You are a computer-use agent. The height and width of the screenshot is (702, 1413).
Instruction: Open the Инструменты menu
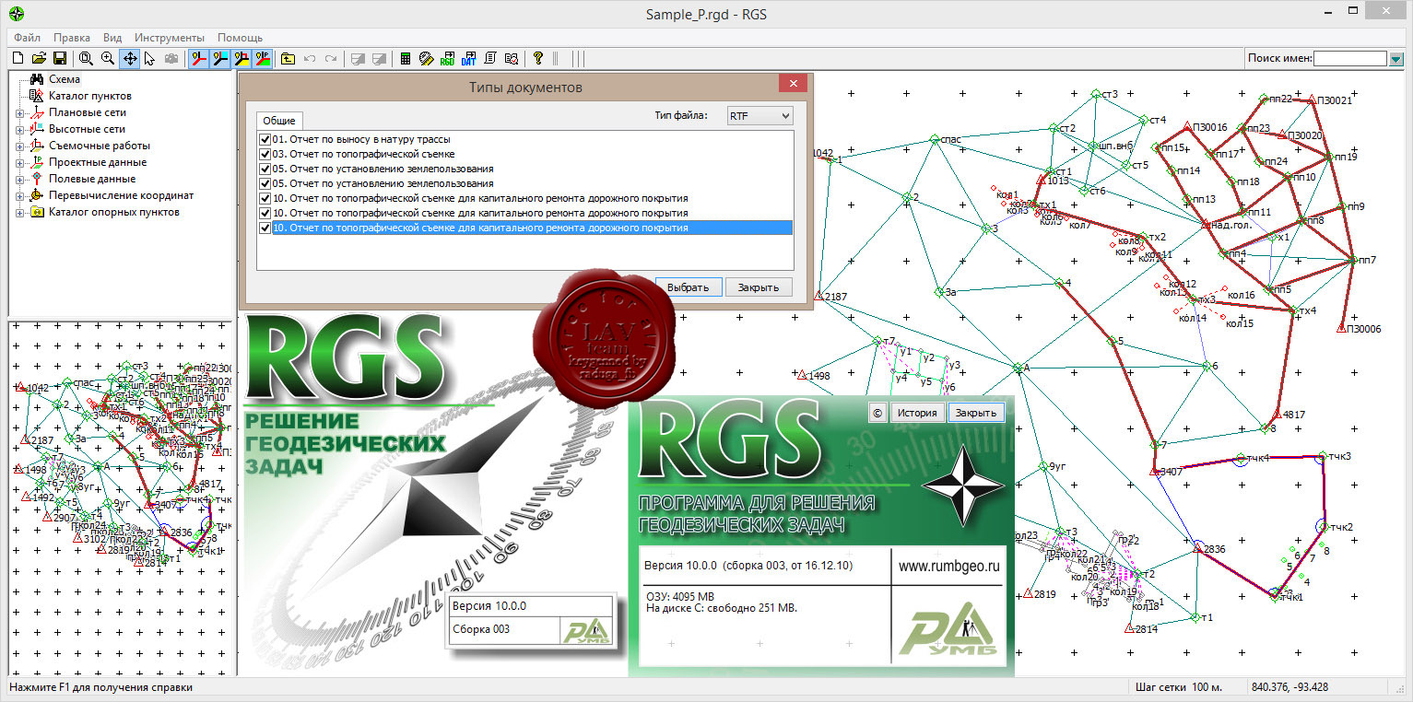[170, 38]
